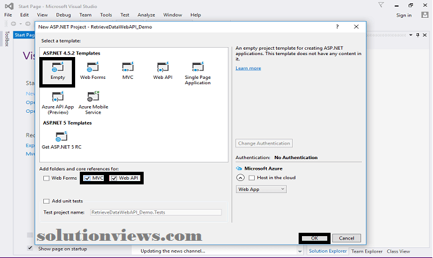Viewport: 433px width, 258px height.
Task: Open dialog help question mark
Action: pos(337,27)
